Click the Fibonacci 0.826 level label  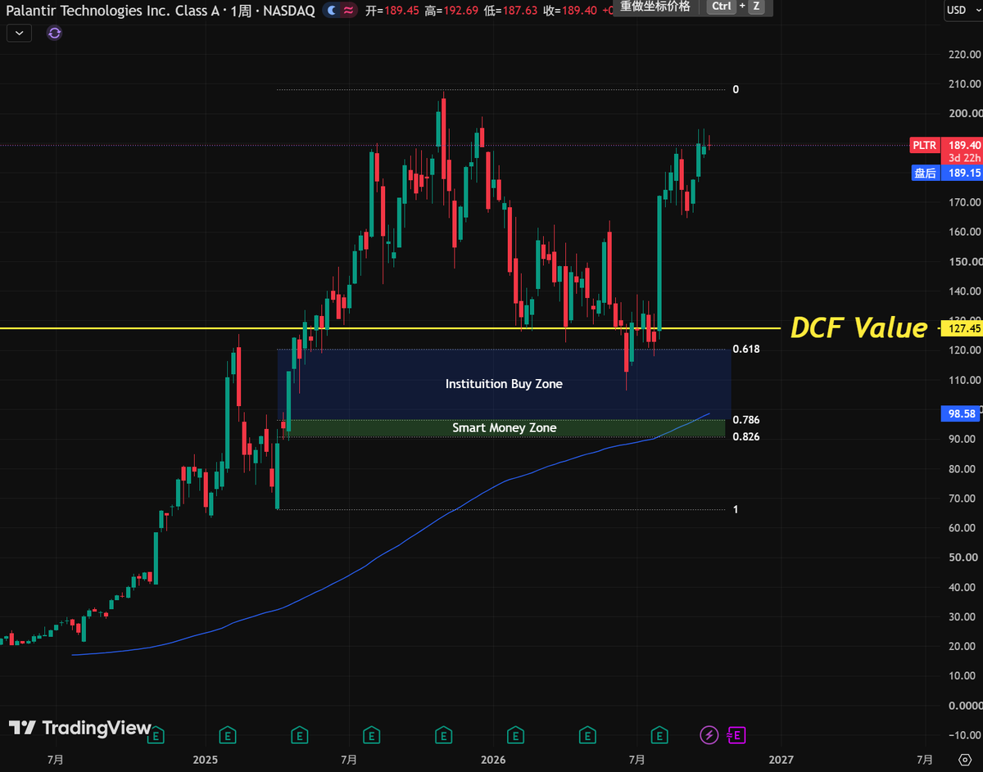click(745, 436)
